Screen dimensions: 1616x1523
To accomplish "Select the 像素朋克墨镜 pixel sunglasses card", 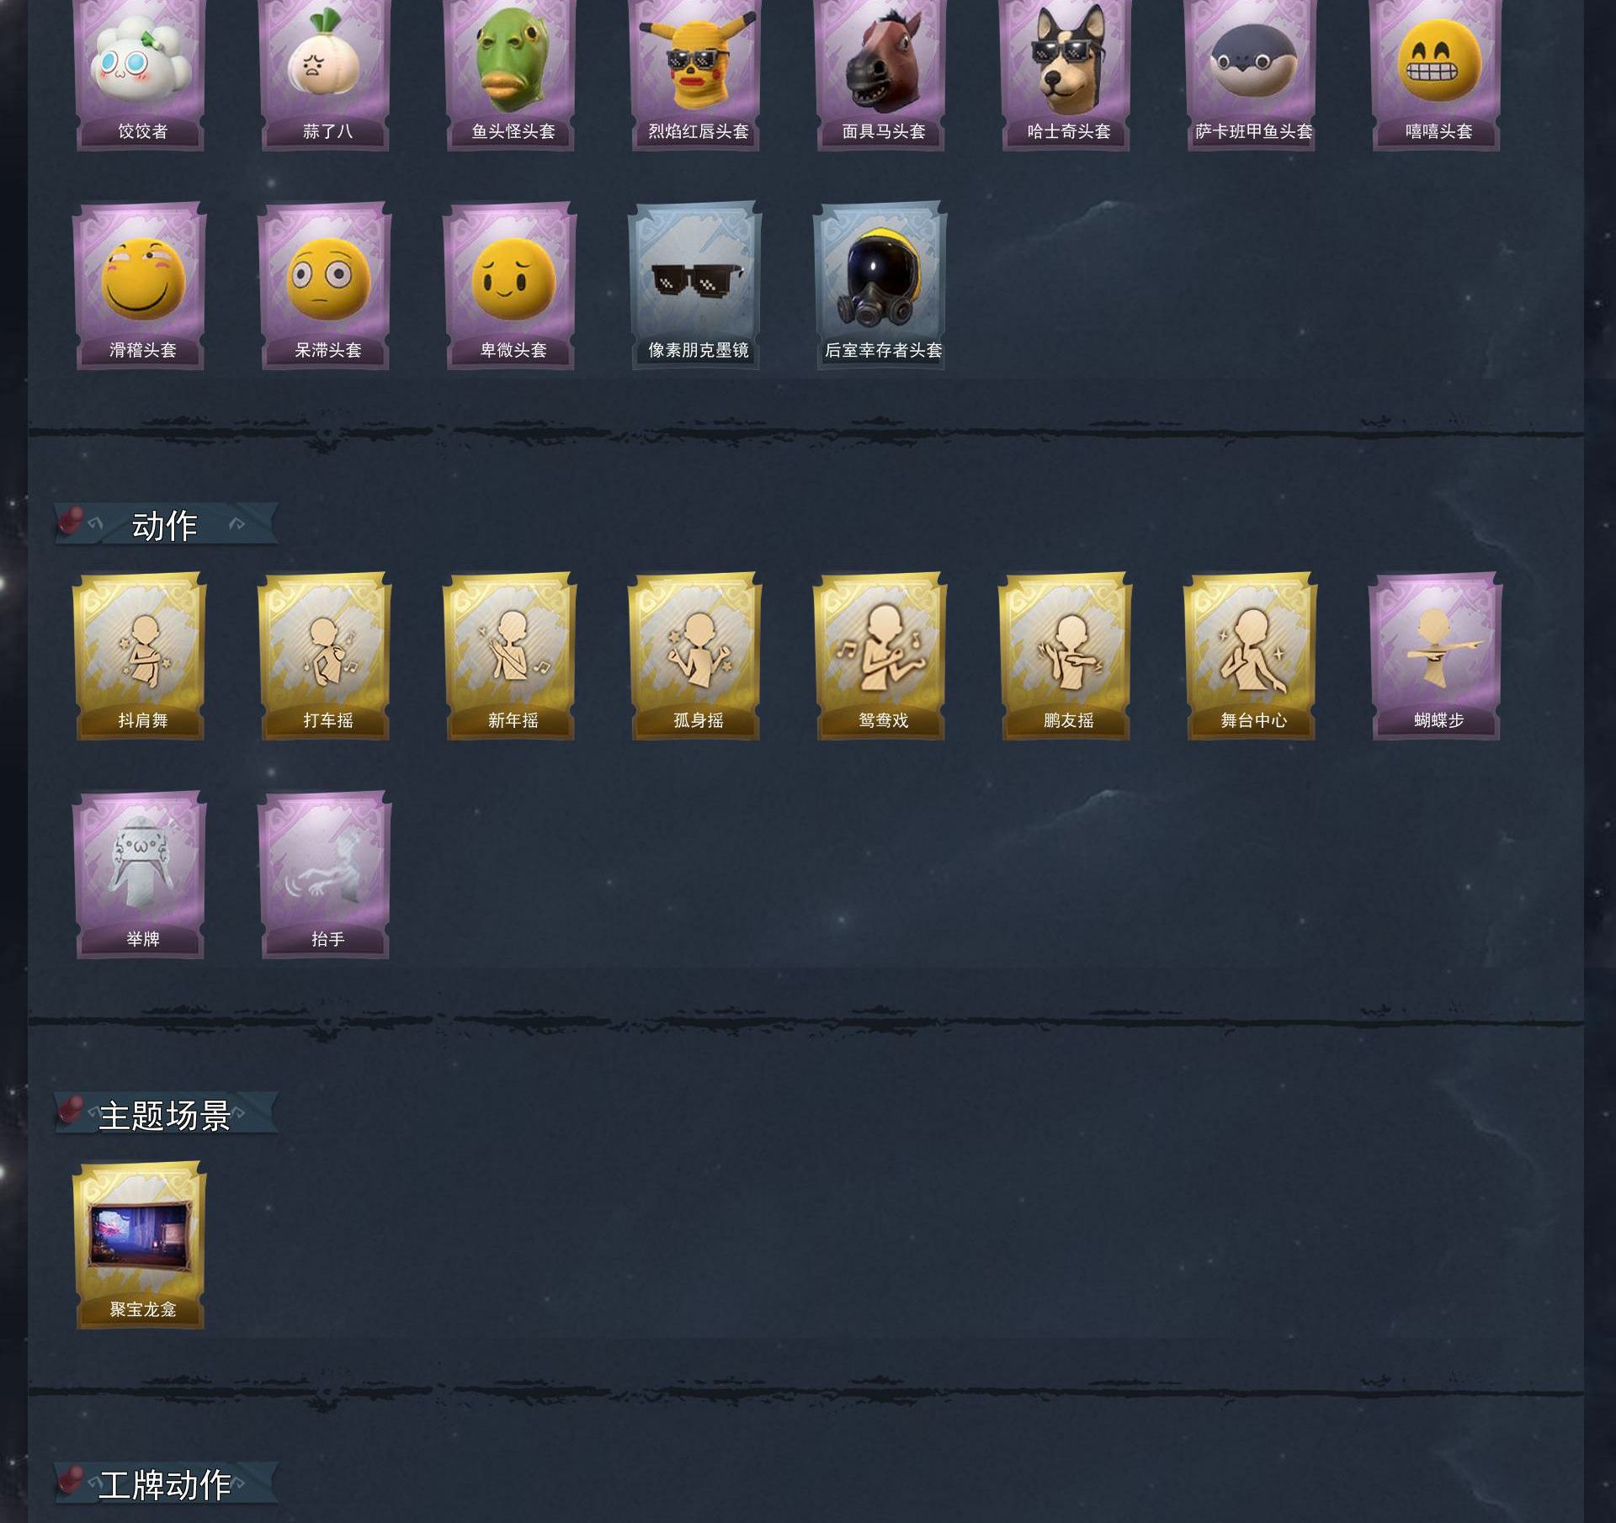I will click(x=696, y=285).
